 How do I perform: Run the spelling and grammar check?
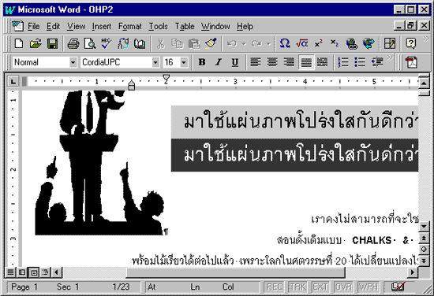coord(107,43)
